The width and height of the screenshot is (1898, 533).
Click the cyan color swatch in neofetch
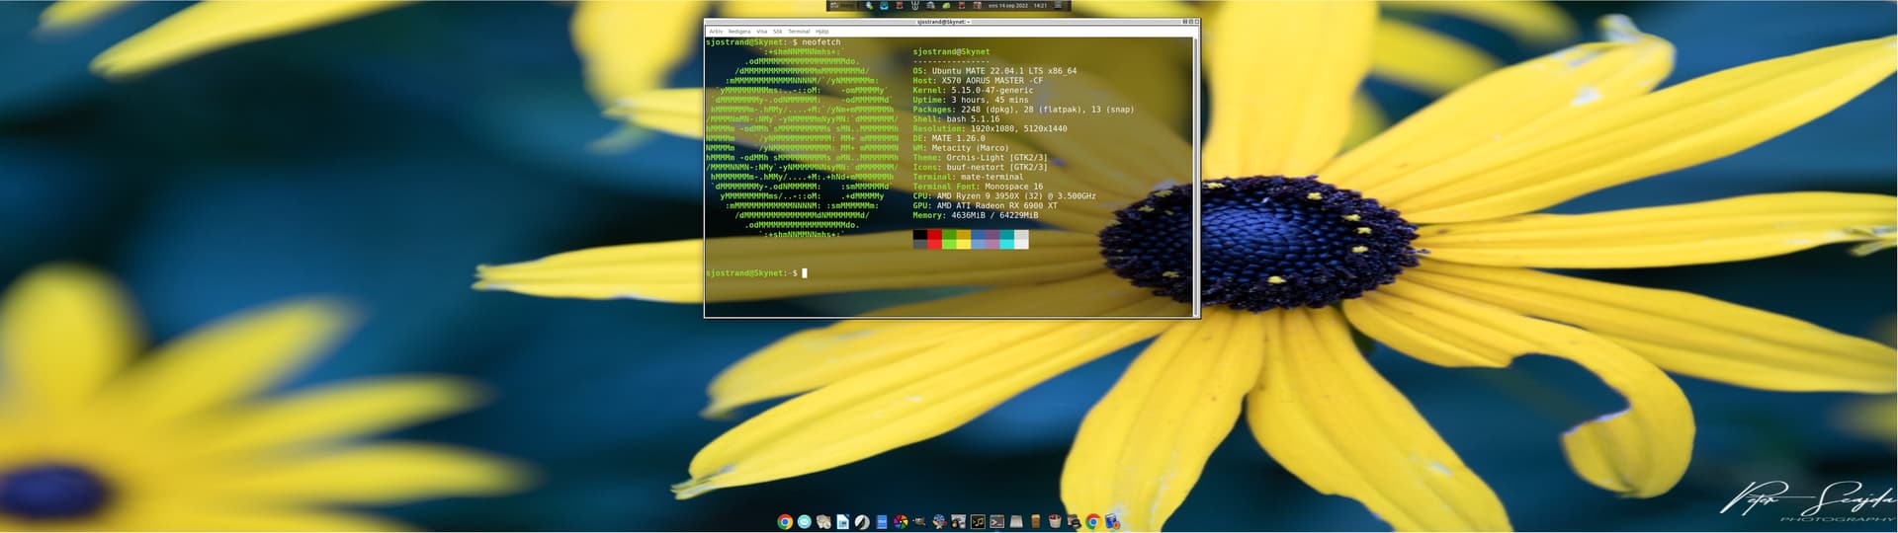pos(1006,239)
